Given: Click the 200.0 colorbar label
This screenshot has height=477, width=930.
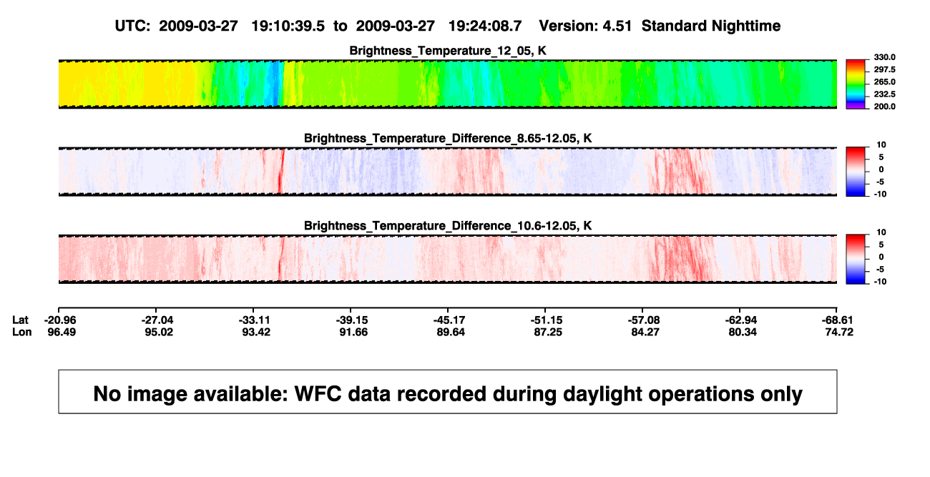Looking at the screenshot, I should [883, 107].
